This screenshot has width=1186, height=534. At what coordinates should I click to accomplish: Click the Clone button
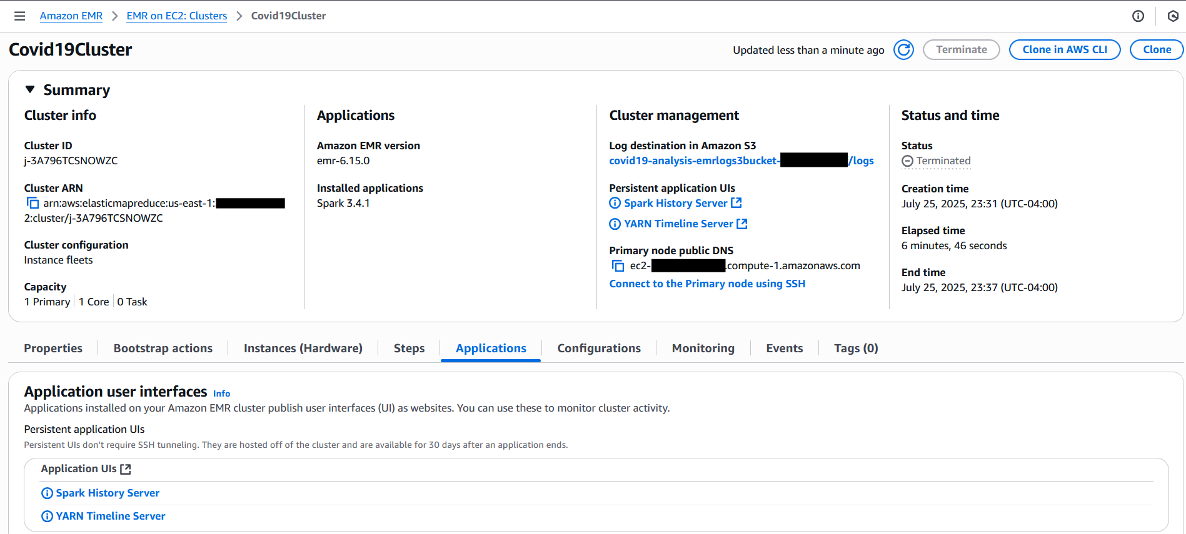1157,50
